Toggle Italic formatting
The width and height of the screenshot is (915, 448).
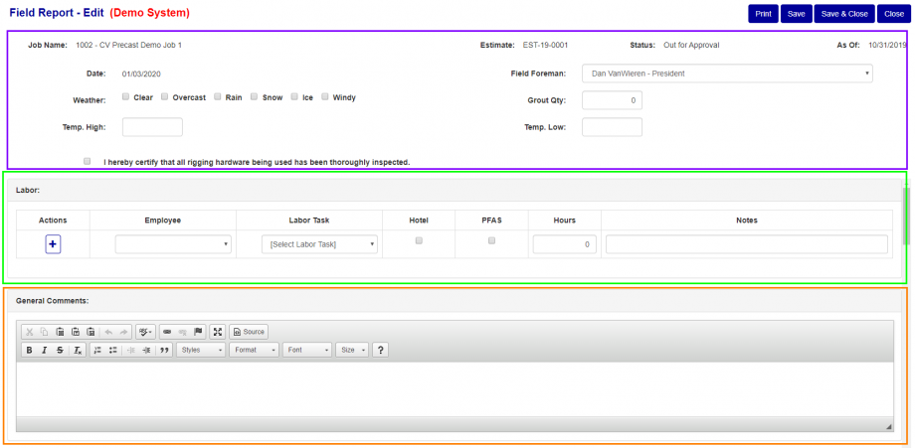(x=45, y=350)
